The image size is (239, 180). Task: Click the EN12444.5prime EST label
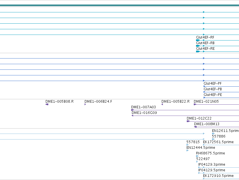201,148
